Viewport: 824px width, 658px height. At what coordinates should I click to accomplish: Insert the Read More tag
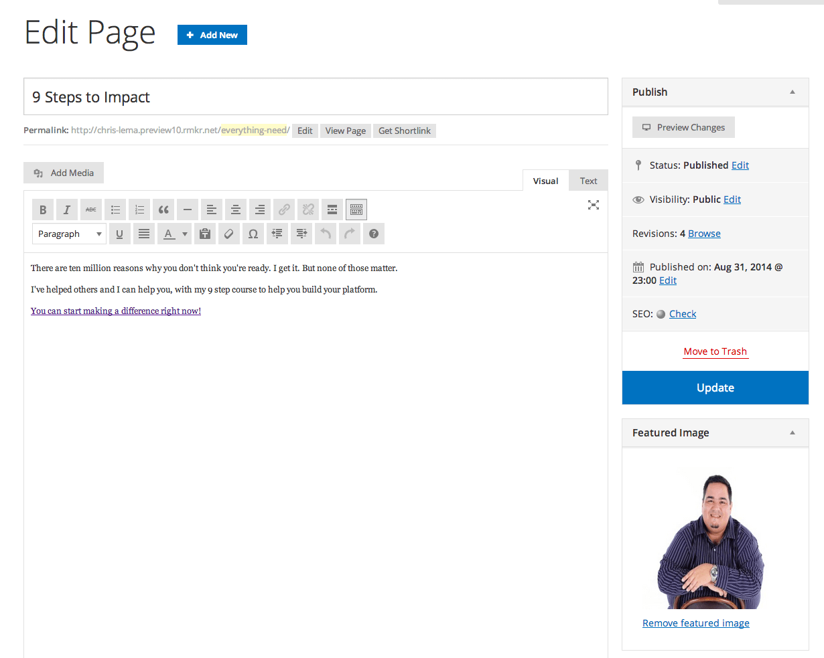tap(332, 209)
